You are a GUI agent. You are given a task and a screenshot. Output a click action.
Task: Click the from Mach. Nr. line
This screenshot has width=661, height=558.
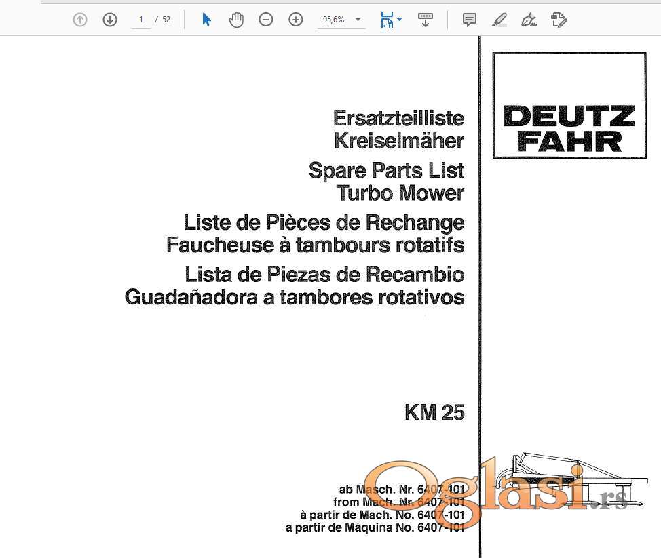click(399, 502)
